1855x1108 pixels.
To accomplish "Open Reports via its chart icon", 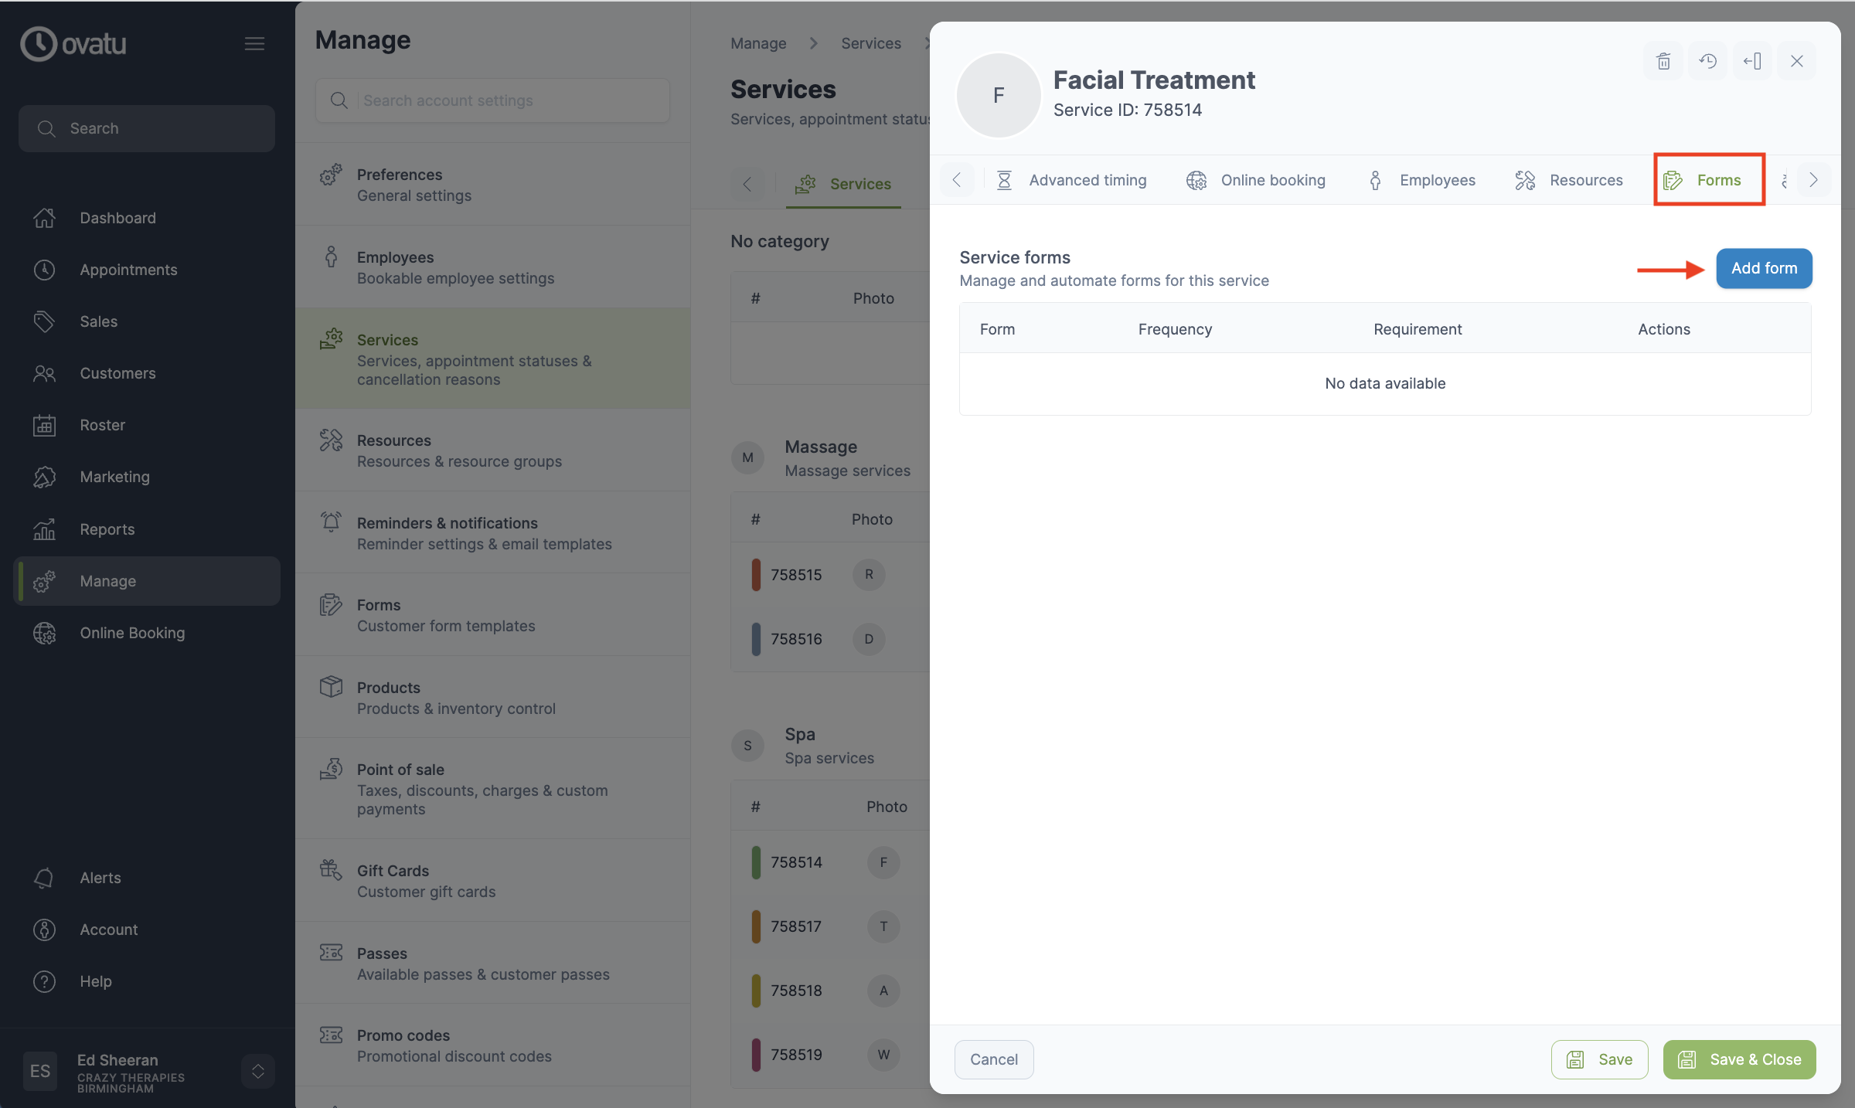I will [x=44, y=529].
